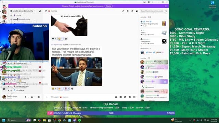This screenshot has height=123, width=219.
Task: Open Windows Start menu
Action: (x=4, y=120)
